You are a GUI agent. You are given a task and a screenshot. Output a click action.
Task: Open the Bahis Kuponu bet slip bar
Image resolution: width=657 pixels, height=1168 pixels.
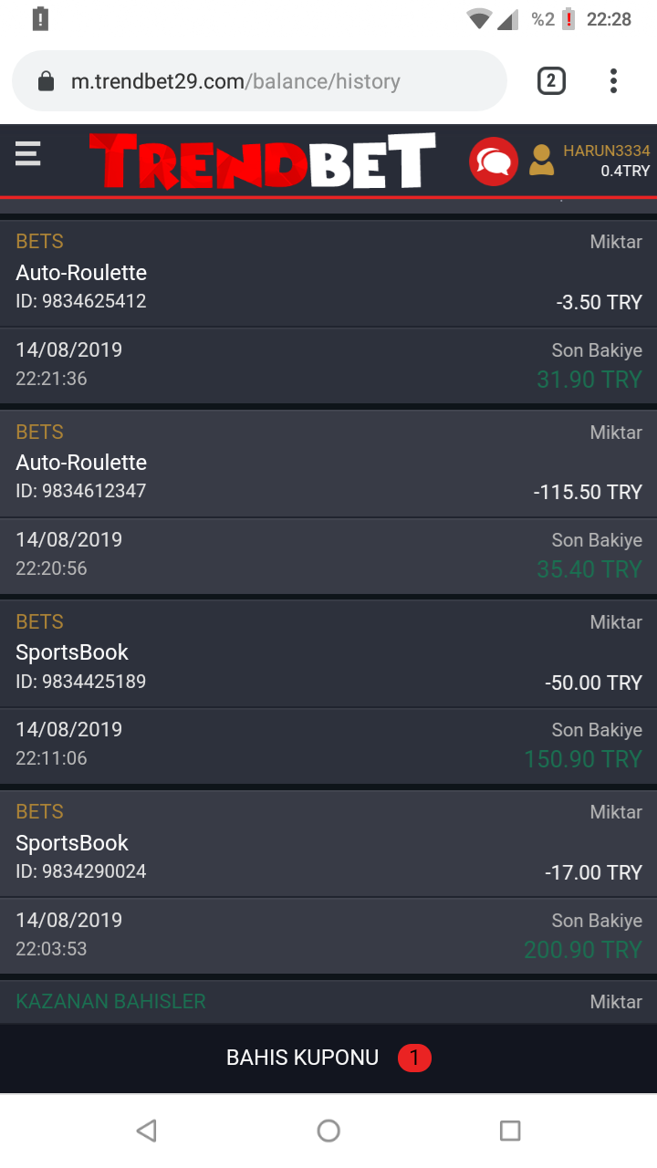(x=303, y=1058)
